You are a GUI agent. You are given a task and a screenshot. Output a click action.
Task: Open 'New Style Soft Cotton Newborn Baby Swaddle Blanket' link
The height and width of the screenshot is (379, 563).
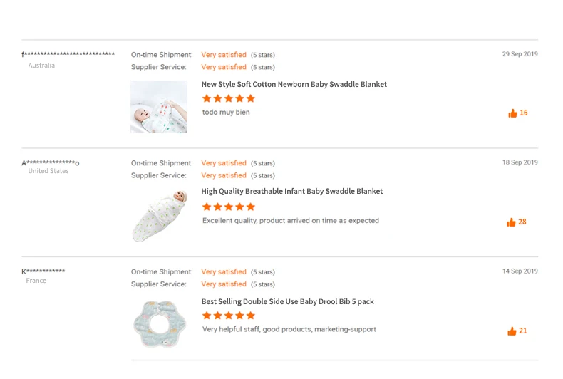(294, 84)
